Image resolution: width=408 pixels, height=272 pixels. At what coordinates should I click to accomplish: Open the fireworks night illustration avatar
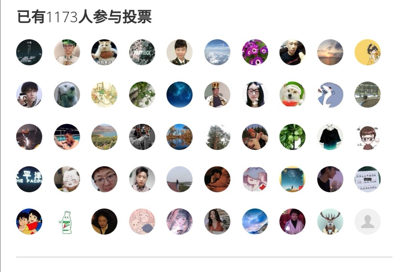tap(292, 179)
